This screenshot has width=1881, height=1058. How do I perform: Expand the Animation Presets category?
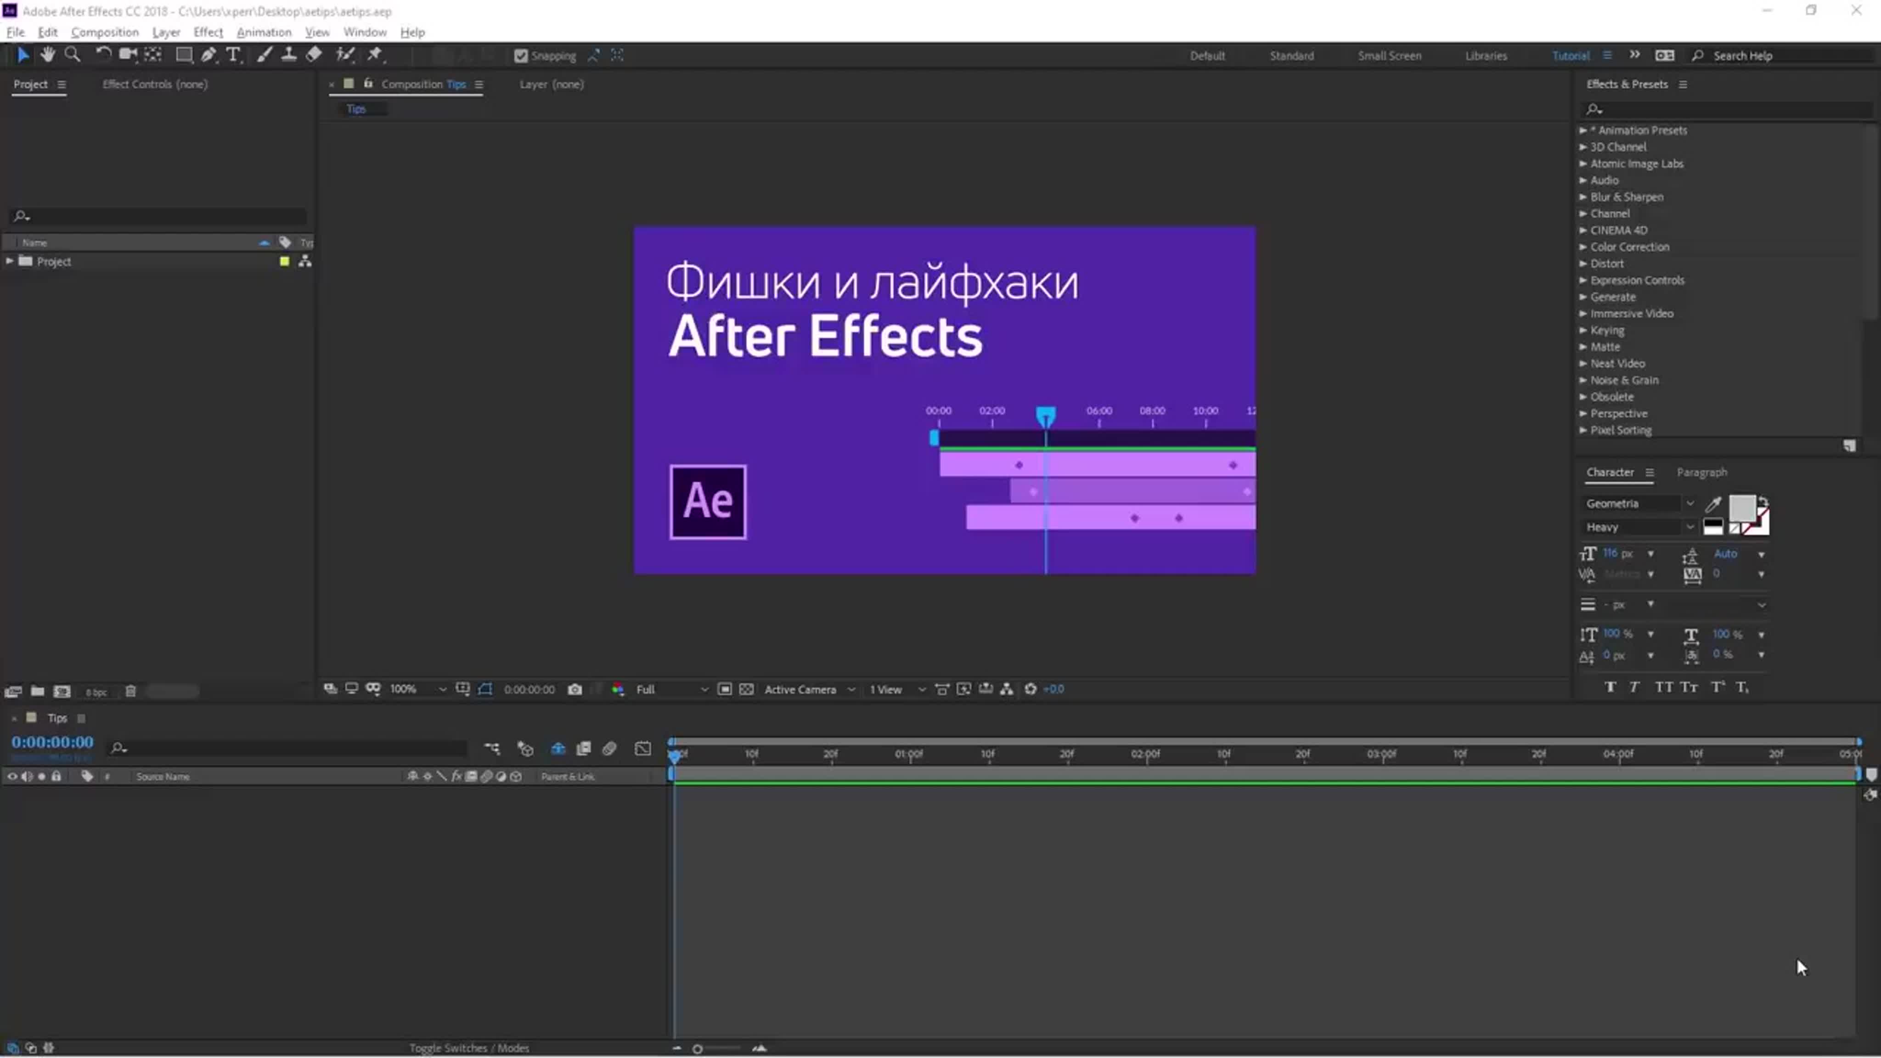1583,130
